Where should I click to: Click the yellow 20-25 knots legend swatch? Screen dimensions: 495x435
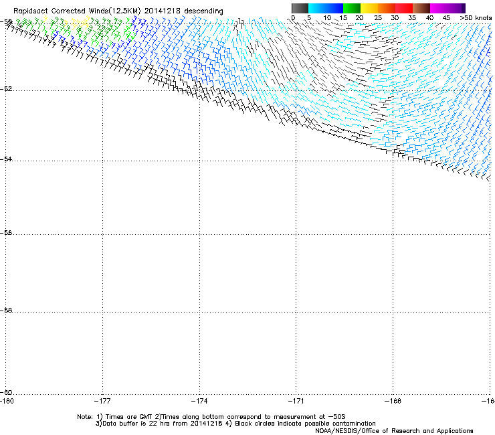click(369, 8)
